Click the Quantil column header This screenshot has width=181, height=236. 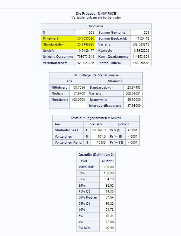(x=108, y=161)
